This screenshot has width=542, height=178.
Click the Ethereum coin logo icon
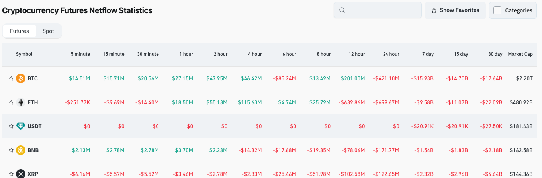pyautogui.click(x=21, y=102)
